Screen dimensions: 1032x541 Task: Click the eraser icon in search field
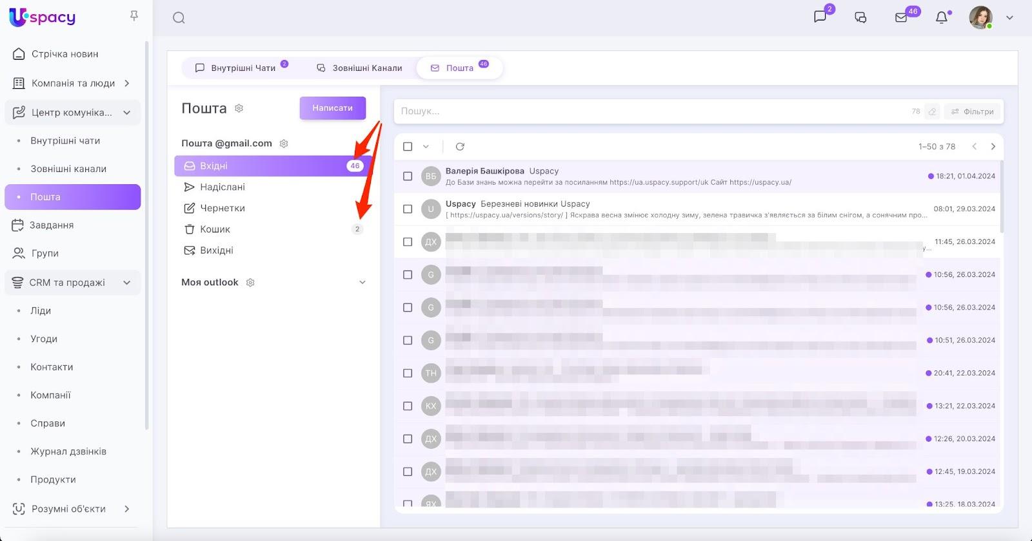[932, 111]
